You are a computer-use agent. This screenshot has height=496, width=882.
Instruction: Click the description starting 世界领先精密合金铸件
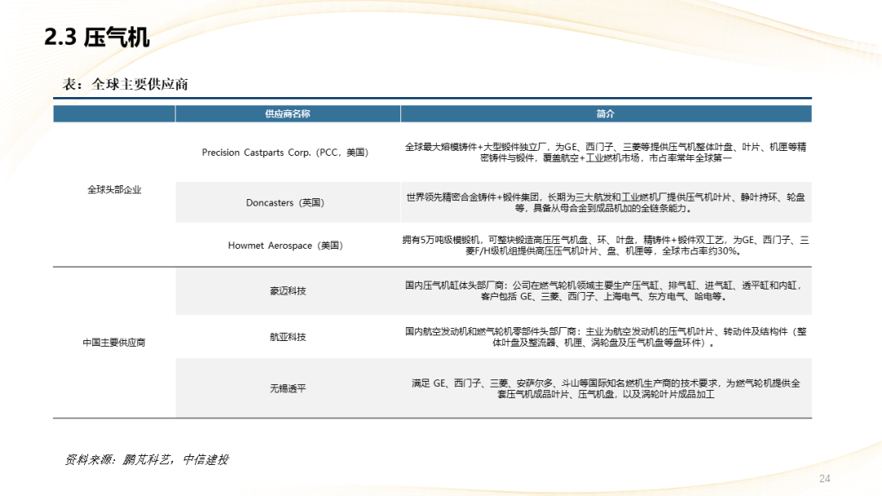point(606,202)
